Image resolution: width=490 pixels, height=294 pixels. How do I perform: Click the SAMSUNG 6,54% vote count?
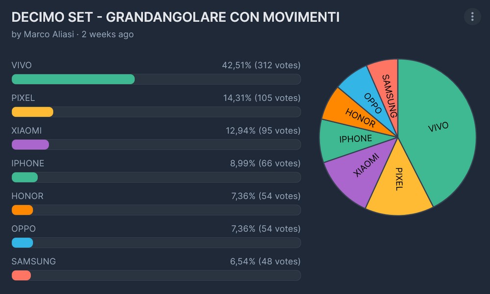tap(265, 262)
